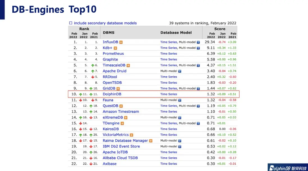Open the RRDtool link
The height and width of the screenshot is (171, 308).
click(110, 77)
